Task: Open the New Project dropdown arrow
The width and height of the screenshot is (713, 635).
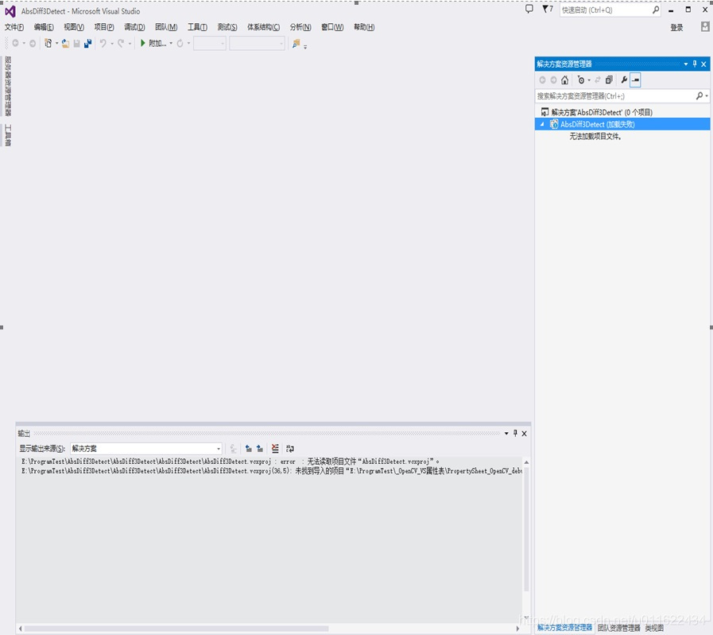Action: pos(56,44)
